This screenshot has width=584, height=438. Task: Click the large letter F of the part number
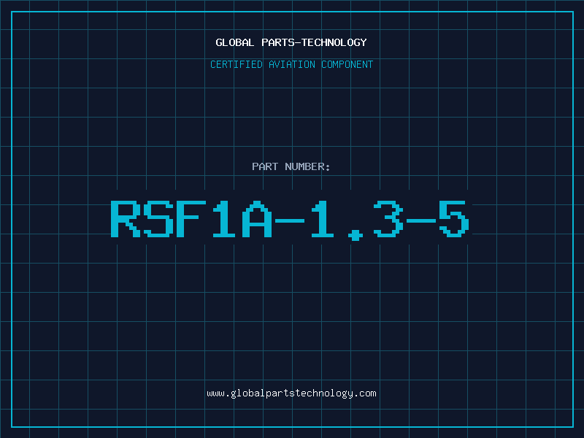tap(191, 219)
